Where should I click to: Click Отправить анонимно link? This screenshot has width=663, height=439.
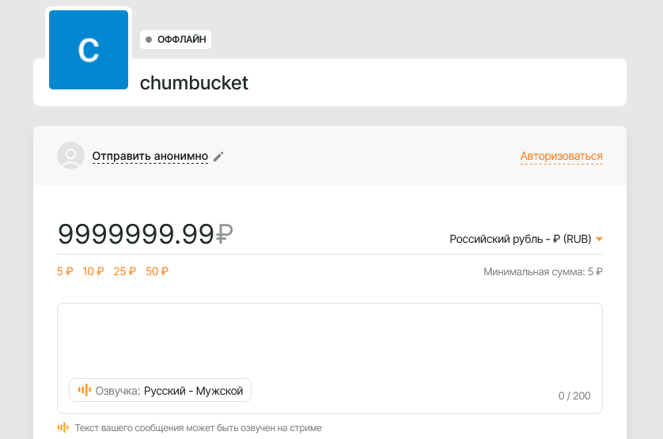click(150, 156)
